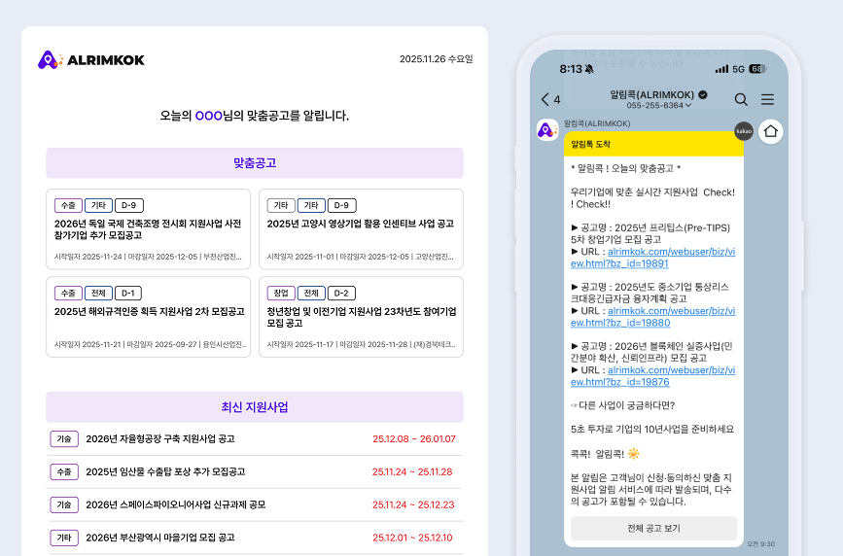This screenshot has width=843, height=556.
Task: Click the ALRIMKOK logo in email header
Action: (91, 60)
